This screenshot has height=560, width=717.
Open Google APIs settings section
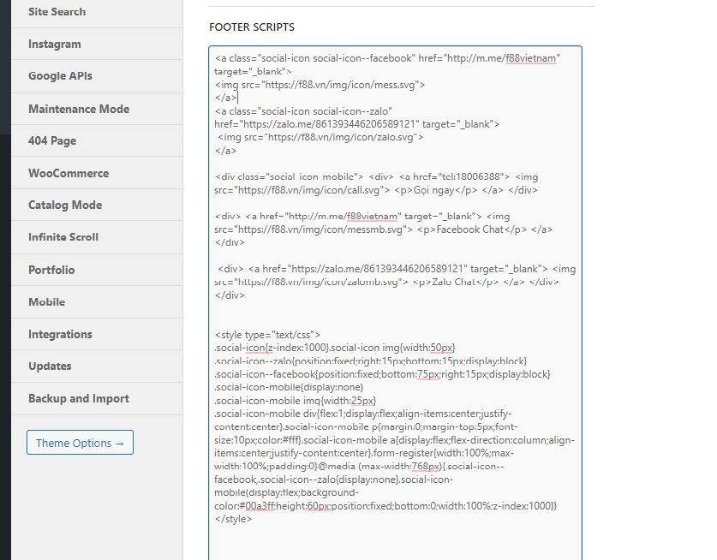tap(60, 76)
